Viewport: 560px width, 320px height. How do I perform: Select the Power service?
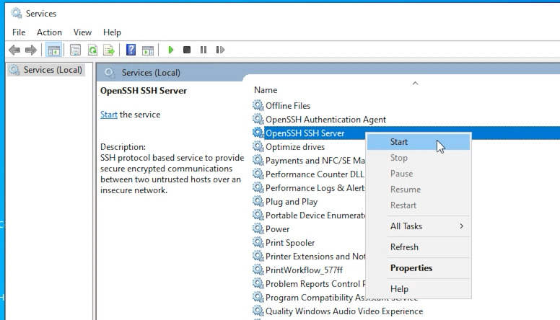(277, 229)
